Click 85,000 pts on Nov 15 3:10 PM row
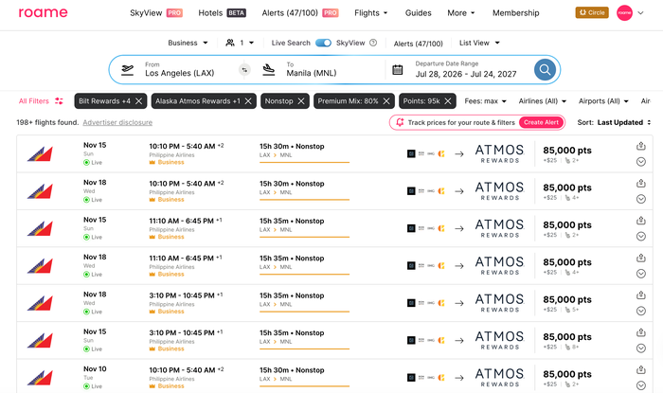 (x=567, y=337)
